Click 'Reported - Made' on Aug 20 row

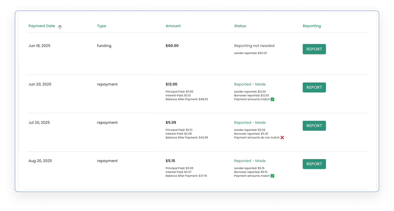[250, 161]
